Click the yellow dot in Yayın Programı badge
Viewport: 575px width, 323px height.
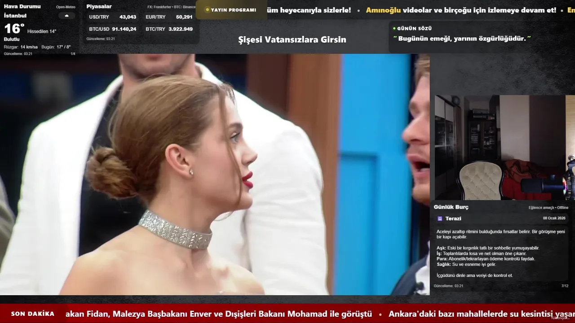[x=207, y=10]
